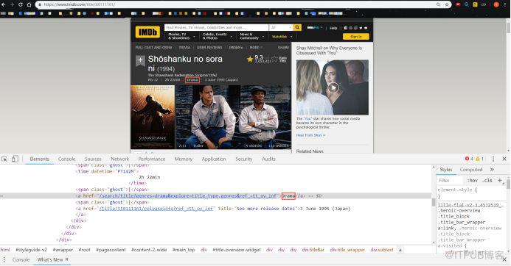The height and width of the screenshot is (266, 511).
Task: Toggle the :hov element state option
Action: pos(472,180)
